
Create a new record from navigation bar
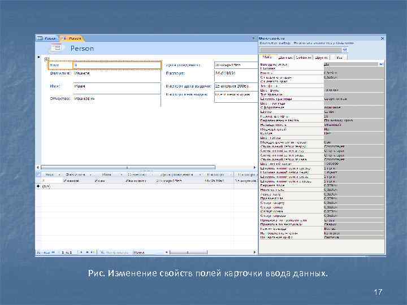click(92, 252)
